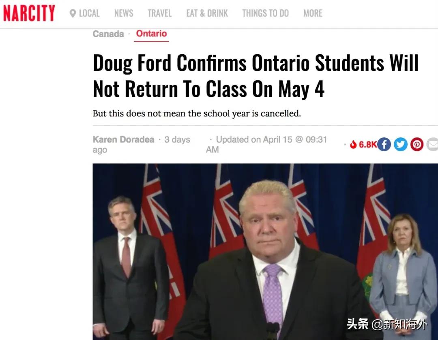
Task: Click the 6.8K share count
Action: [x=367, y=144]
